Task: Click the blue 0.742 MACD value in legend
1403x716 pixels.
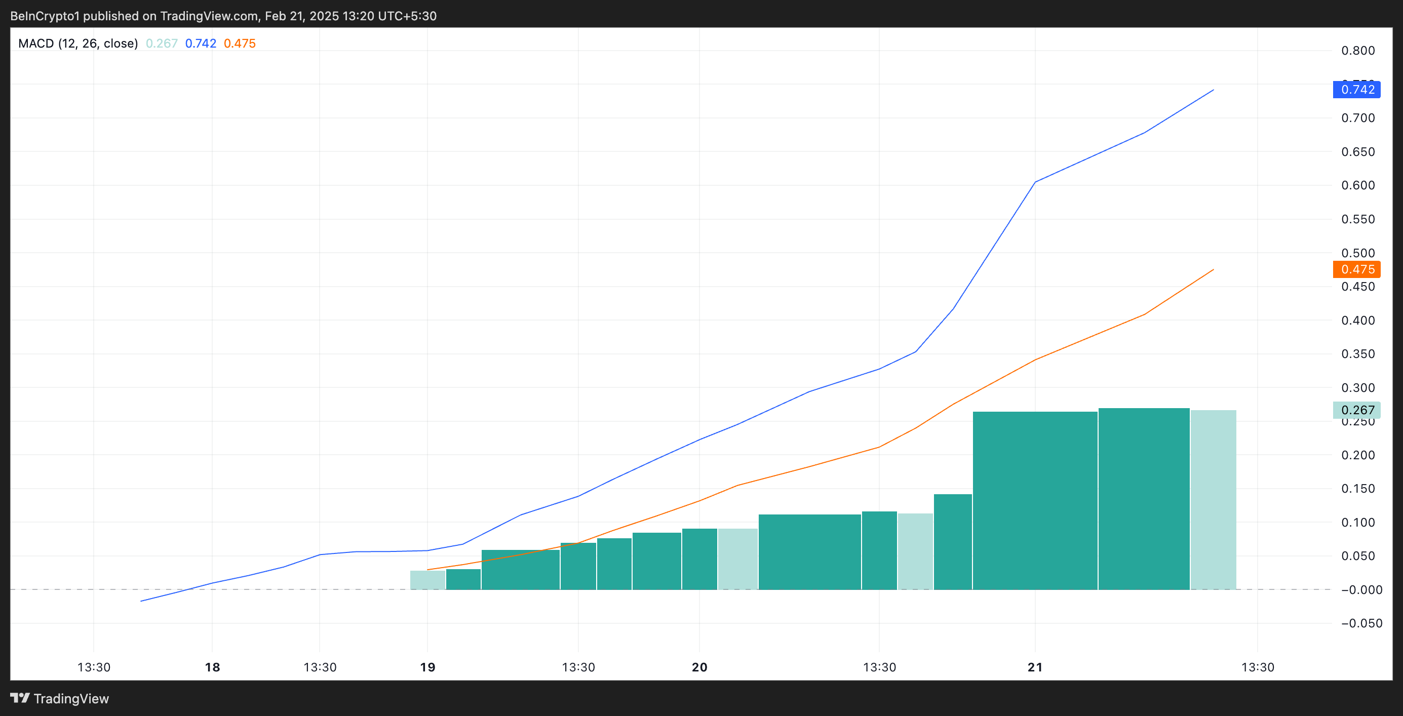Action: 201,44
